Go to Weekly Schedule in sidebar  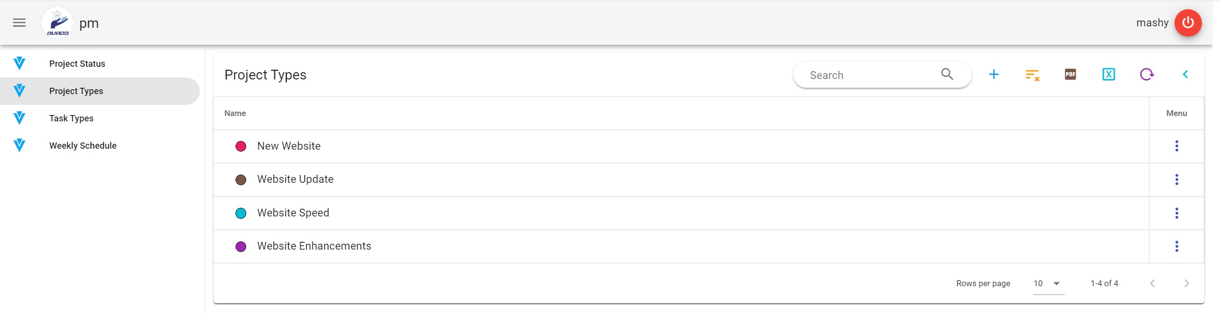pyautogui.click(x=83, y=146)
